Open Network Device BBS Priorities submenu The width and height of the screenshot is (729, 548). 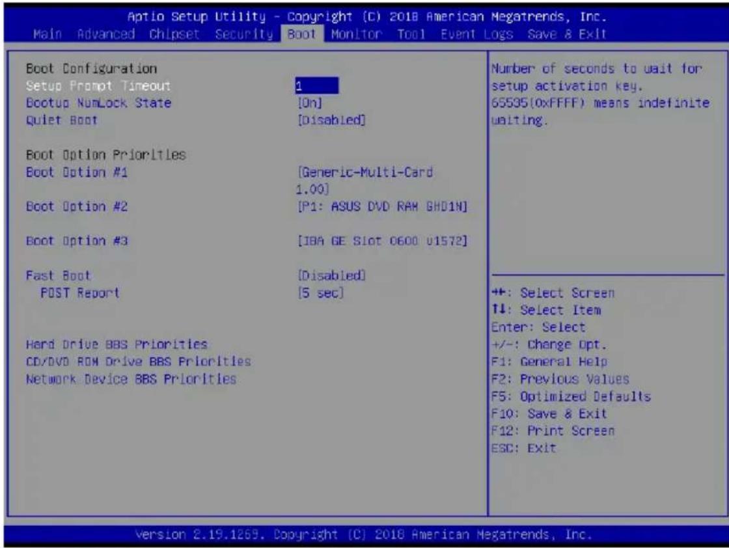(131, 379)
